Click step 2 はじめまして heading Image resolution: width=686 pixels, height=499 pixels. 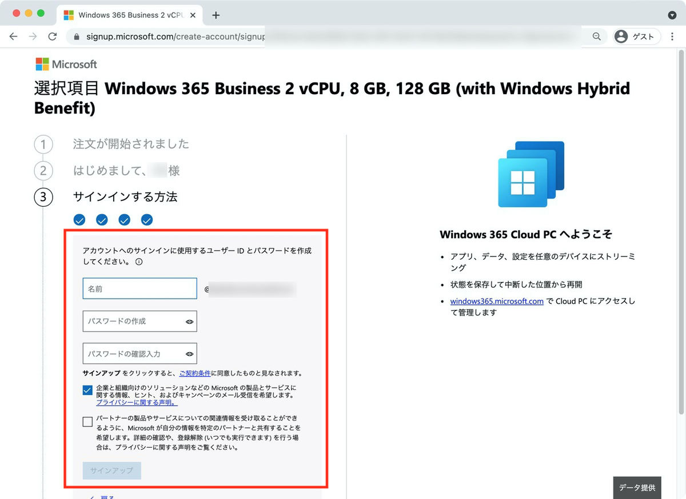[x=126, y=171]
